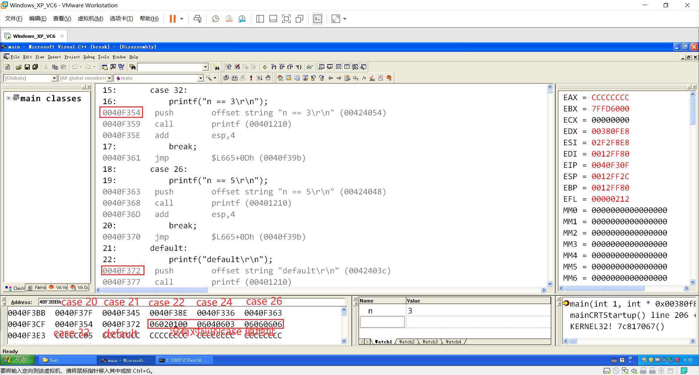Open Project menu in Visual C++

click(x=72, y=57)
